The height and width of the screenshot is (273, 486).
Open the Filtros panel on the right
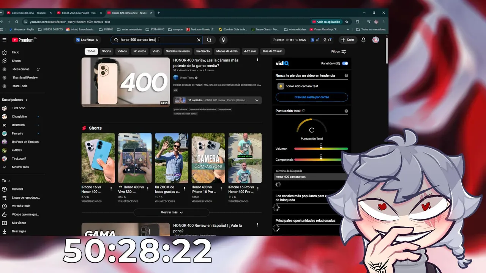[x=338, y=52]
